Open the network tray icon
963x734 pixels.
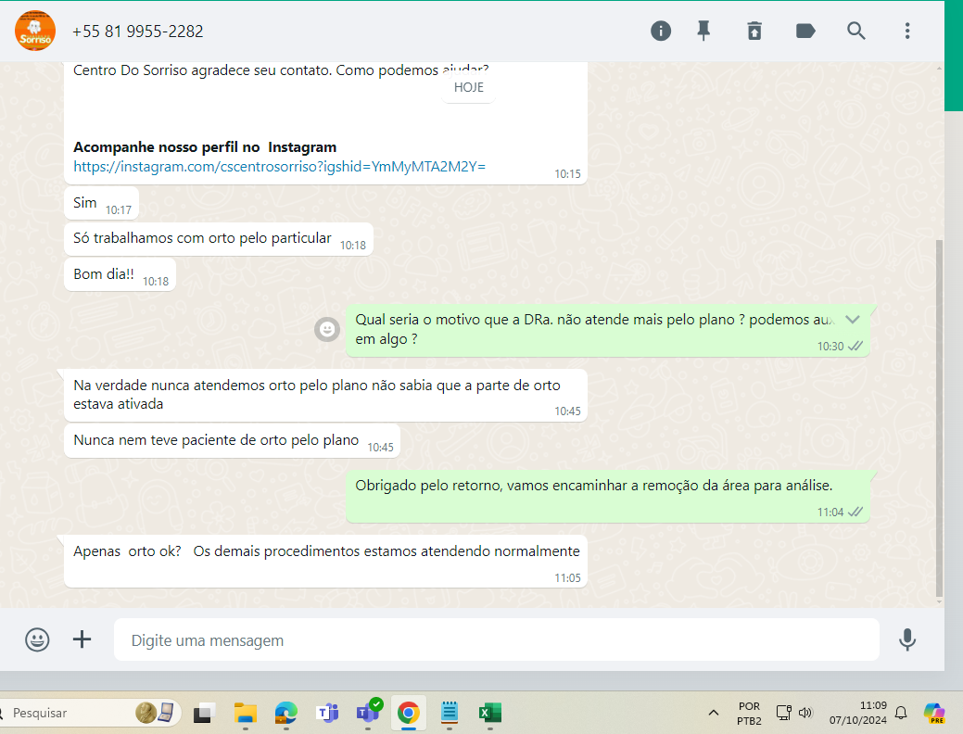click(784, 713)
